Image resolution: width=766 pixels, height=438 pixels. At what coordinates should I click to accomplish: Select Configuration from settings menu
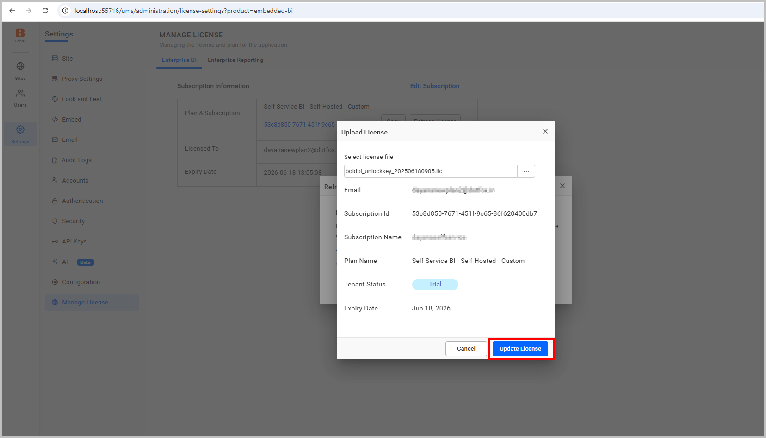pos(81,282)
